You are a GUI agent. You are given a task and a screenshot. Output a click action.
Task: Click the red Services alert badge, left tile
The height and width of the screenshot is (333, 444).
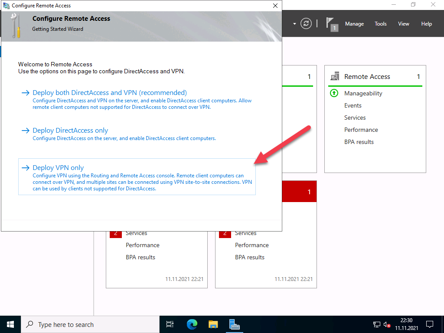pos(115,235)
